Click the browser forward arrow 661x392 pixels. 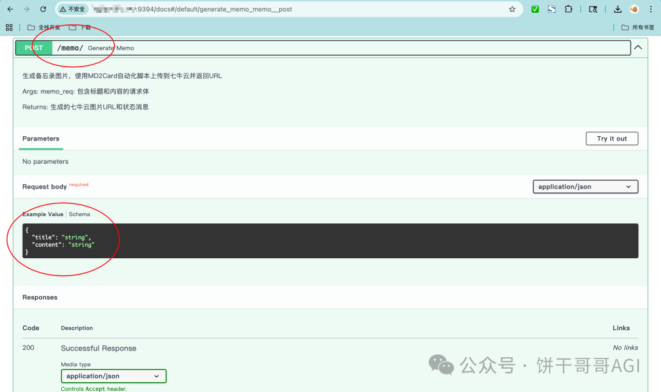pos(26,9)
